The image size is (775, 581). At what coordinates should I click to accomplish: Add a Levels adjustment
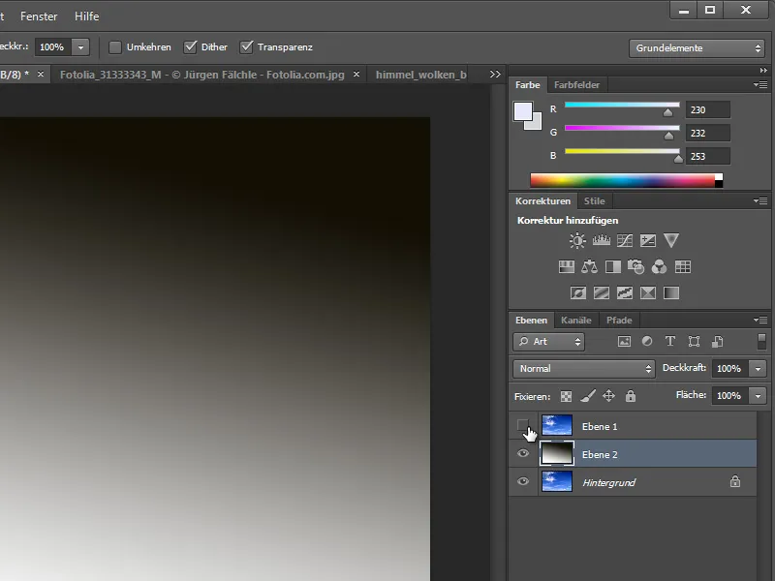tap(601, 240)
